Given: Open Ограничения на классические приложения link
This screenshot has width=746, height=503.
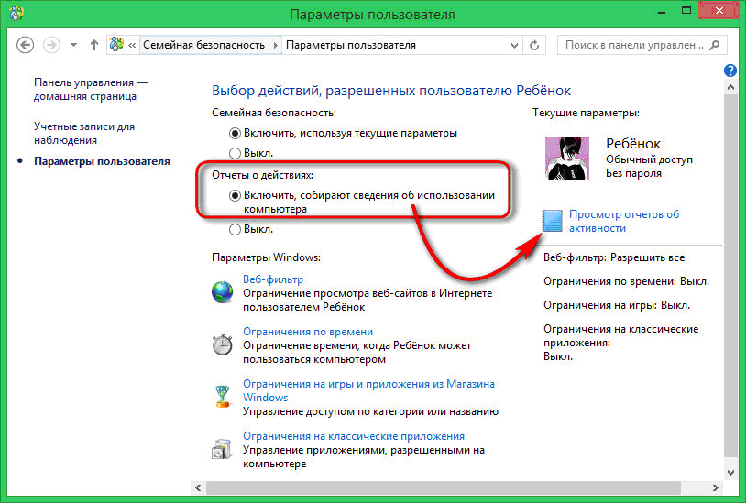Looking at the screenshot, I should pyautogui.click(x=354, y=436).
